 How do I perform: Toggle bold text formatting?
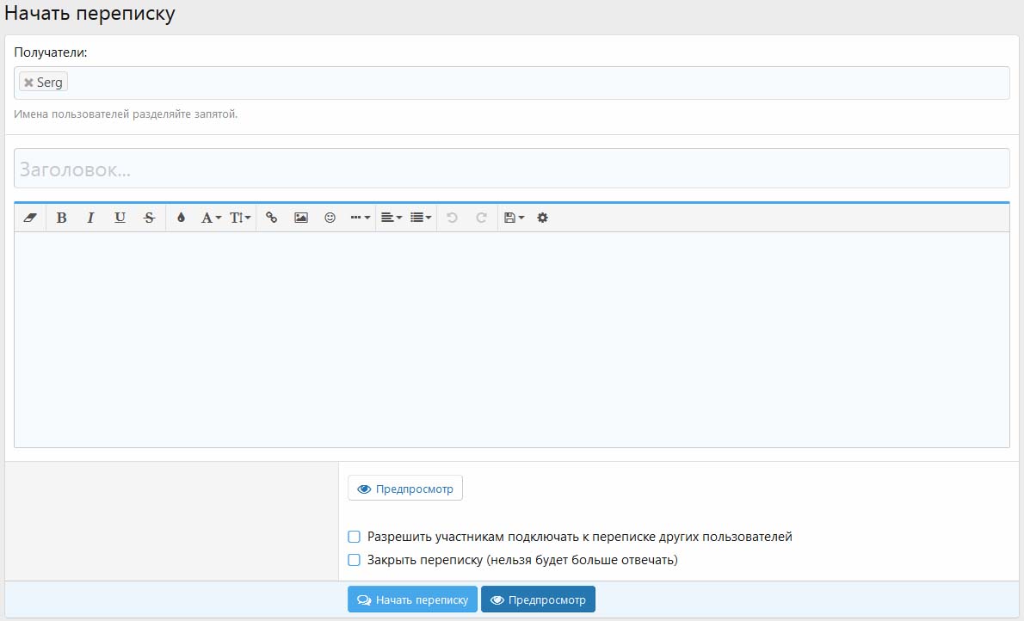click(61, 218)
